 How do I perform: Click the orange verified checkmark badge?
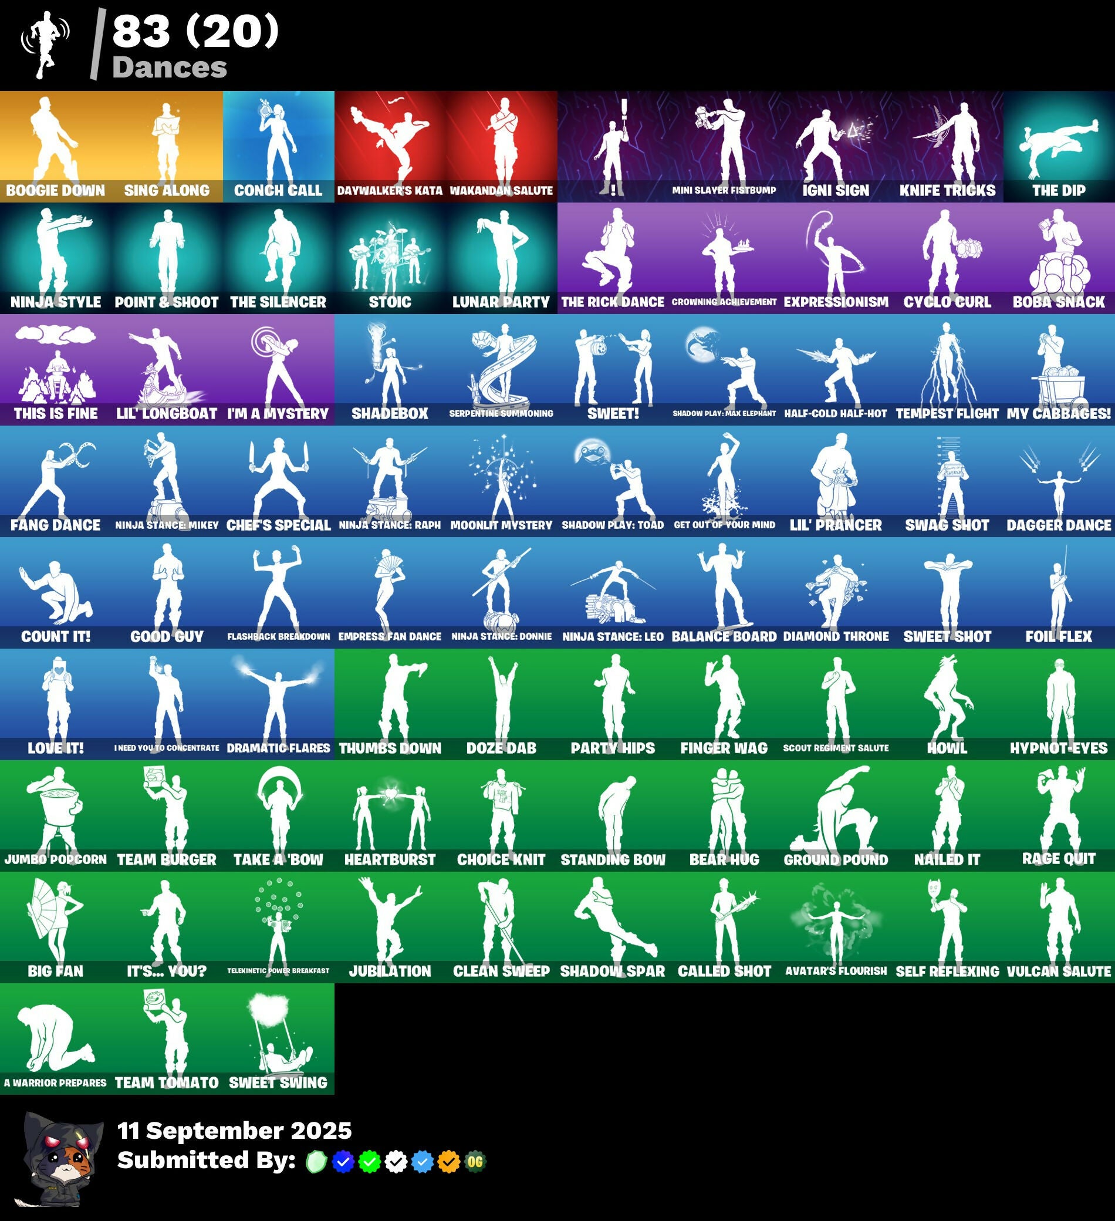coord(448,1162)
